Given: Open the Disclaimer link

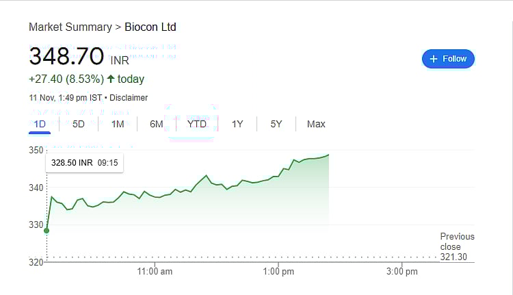Looking at the screenshot, I should pyautogui.click(x=129, y=98).
